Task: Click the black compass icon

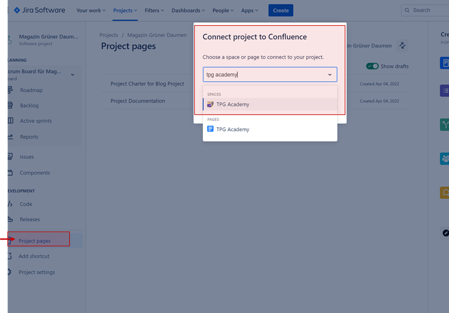Action: pos(445,233)
